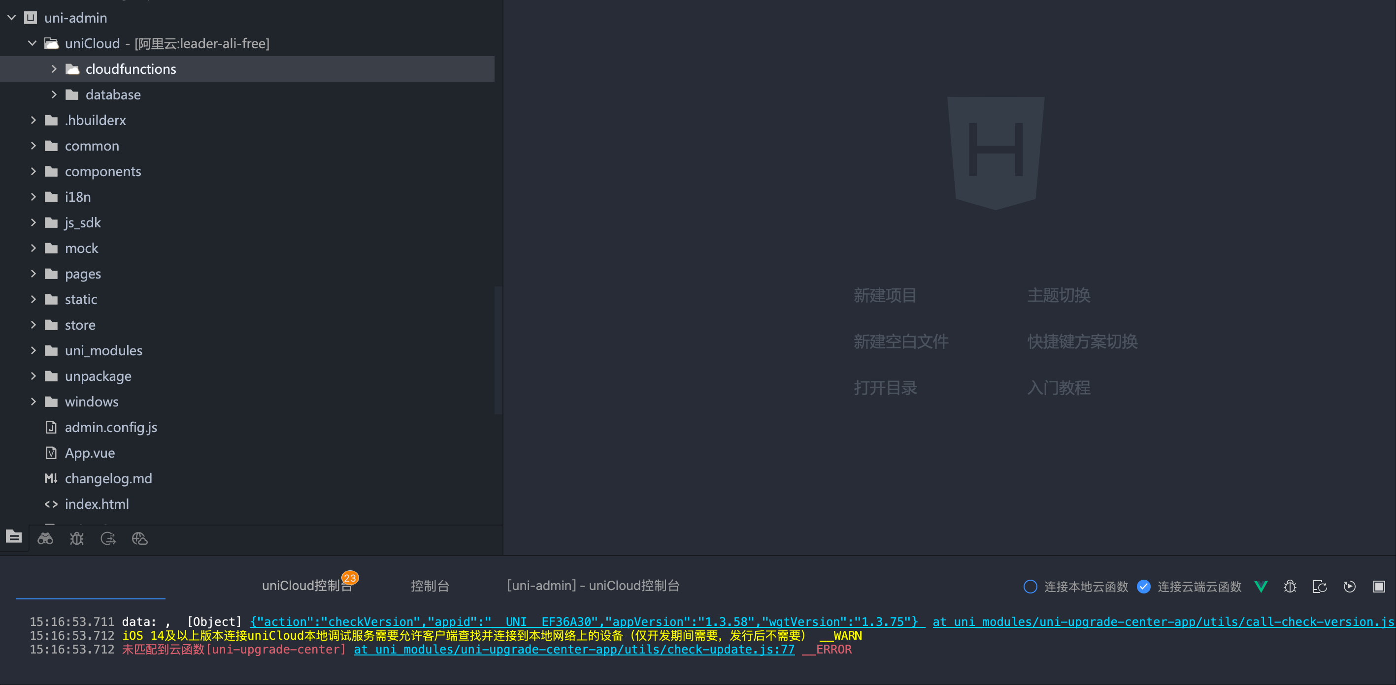Click the console rerun play icon
Viewport: 1396px width, 685px height.
click(1349, 587)
